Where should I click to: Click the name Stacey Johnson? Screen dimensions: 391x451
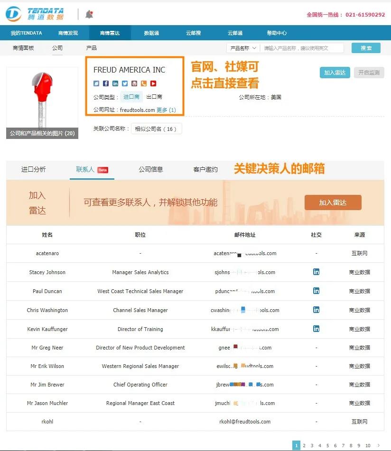tap(47, 272)
